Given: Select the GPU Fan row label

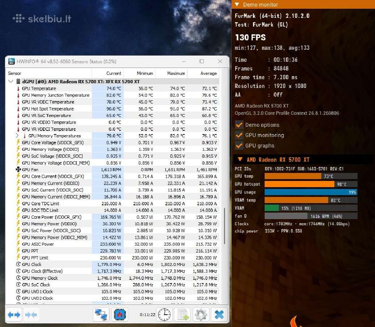Looking at the screenshot, I should pyautogui.click(x=30, y=169).
